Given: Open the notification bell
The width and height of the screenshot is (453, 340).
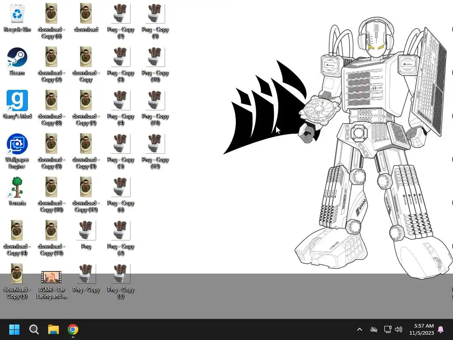Looking at the screenshot, I should coord(441,329).
